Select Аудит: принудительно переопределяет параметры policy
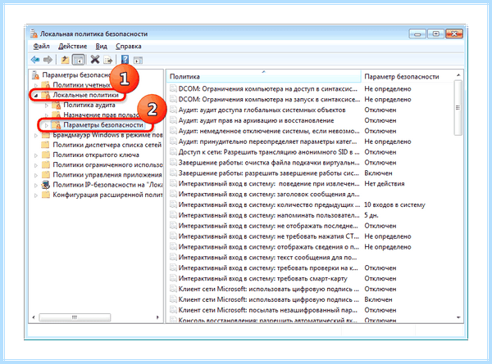Viewport: 492px width, 364px height. [x=267, y=142]
